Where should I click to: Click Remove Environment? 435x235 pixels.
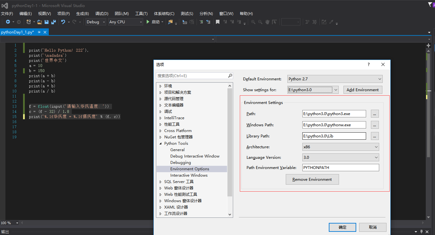click(x=312, y=179)
